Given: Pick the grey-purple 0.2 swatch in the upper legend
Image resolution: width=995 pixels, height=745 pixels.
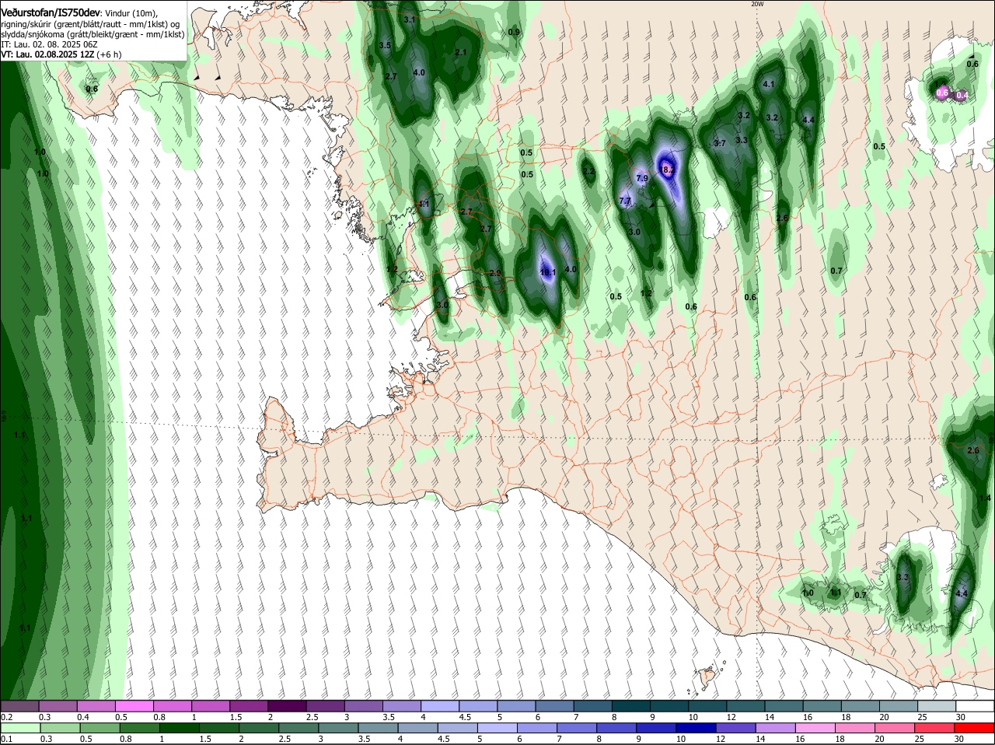Looking at the screenshot, I should tap(19, 706).
